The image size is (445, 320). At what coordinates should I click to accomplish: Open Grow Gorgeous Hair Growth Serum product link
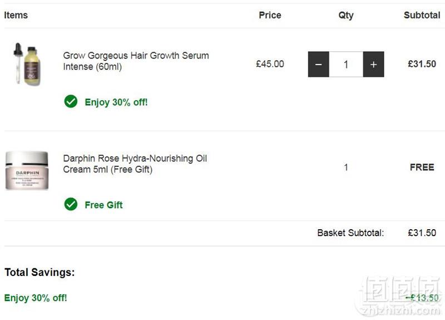(136, 61)
